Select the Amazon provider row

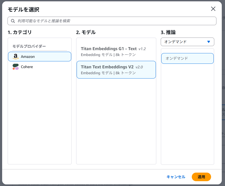(40, 57)
